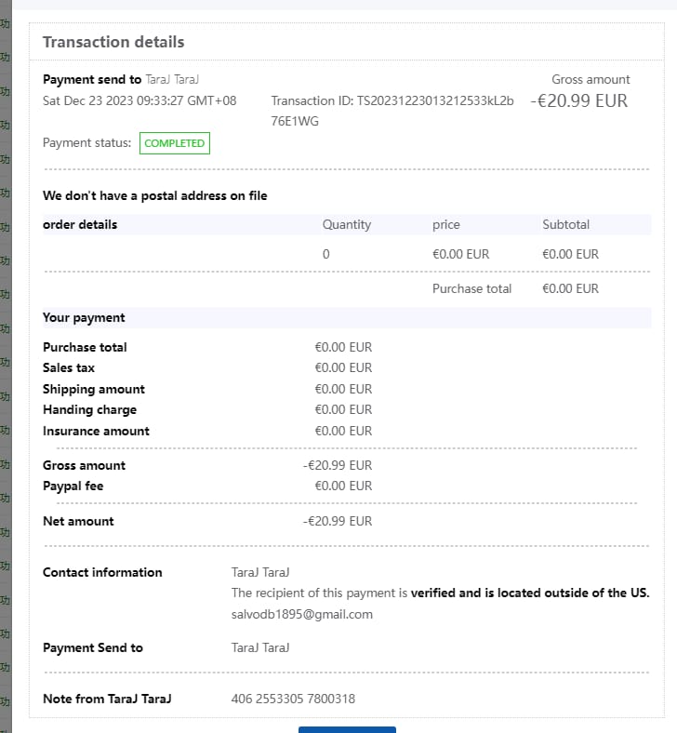The image size is (677, 733).
Task: Click the verified recipient notice text
Action: pyautogui.click(x=440, y=593)
